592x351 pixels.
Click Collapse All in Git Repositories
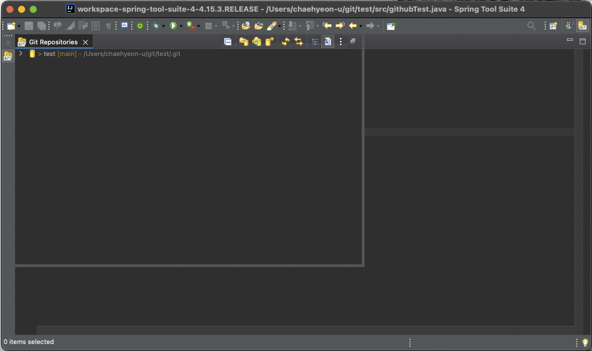pos(227,41)
